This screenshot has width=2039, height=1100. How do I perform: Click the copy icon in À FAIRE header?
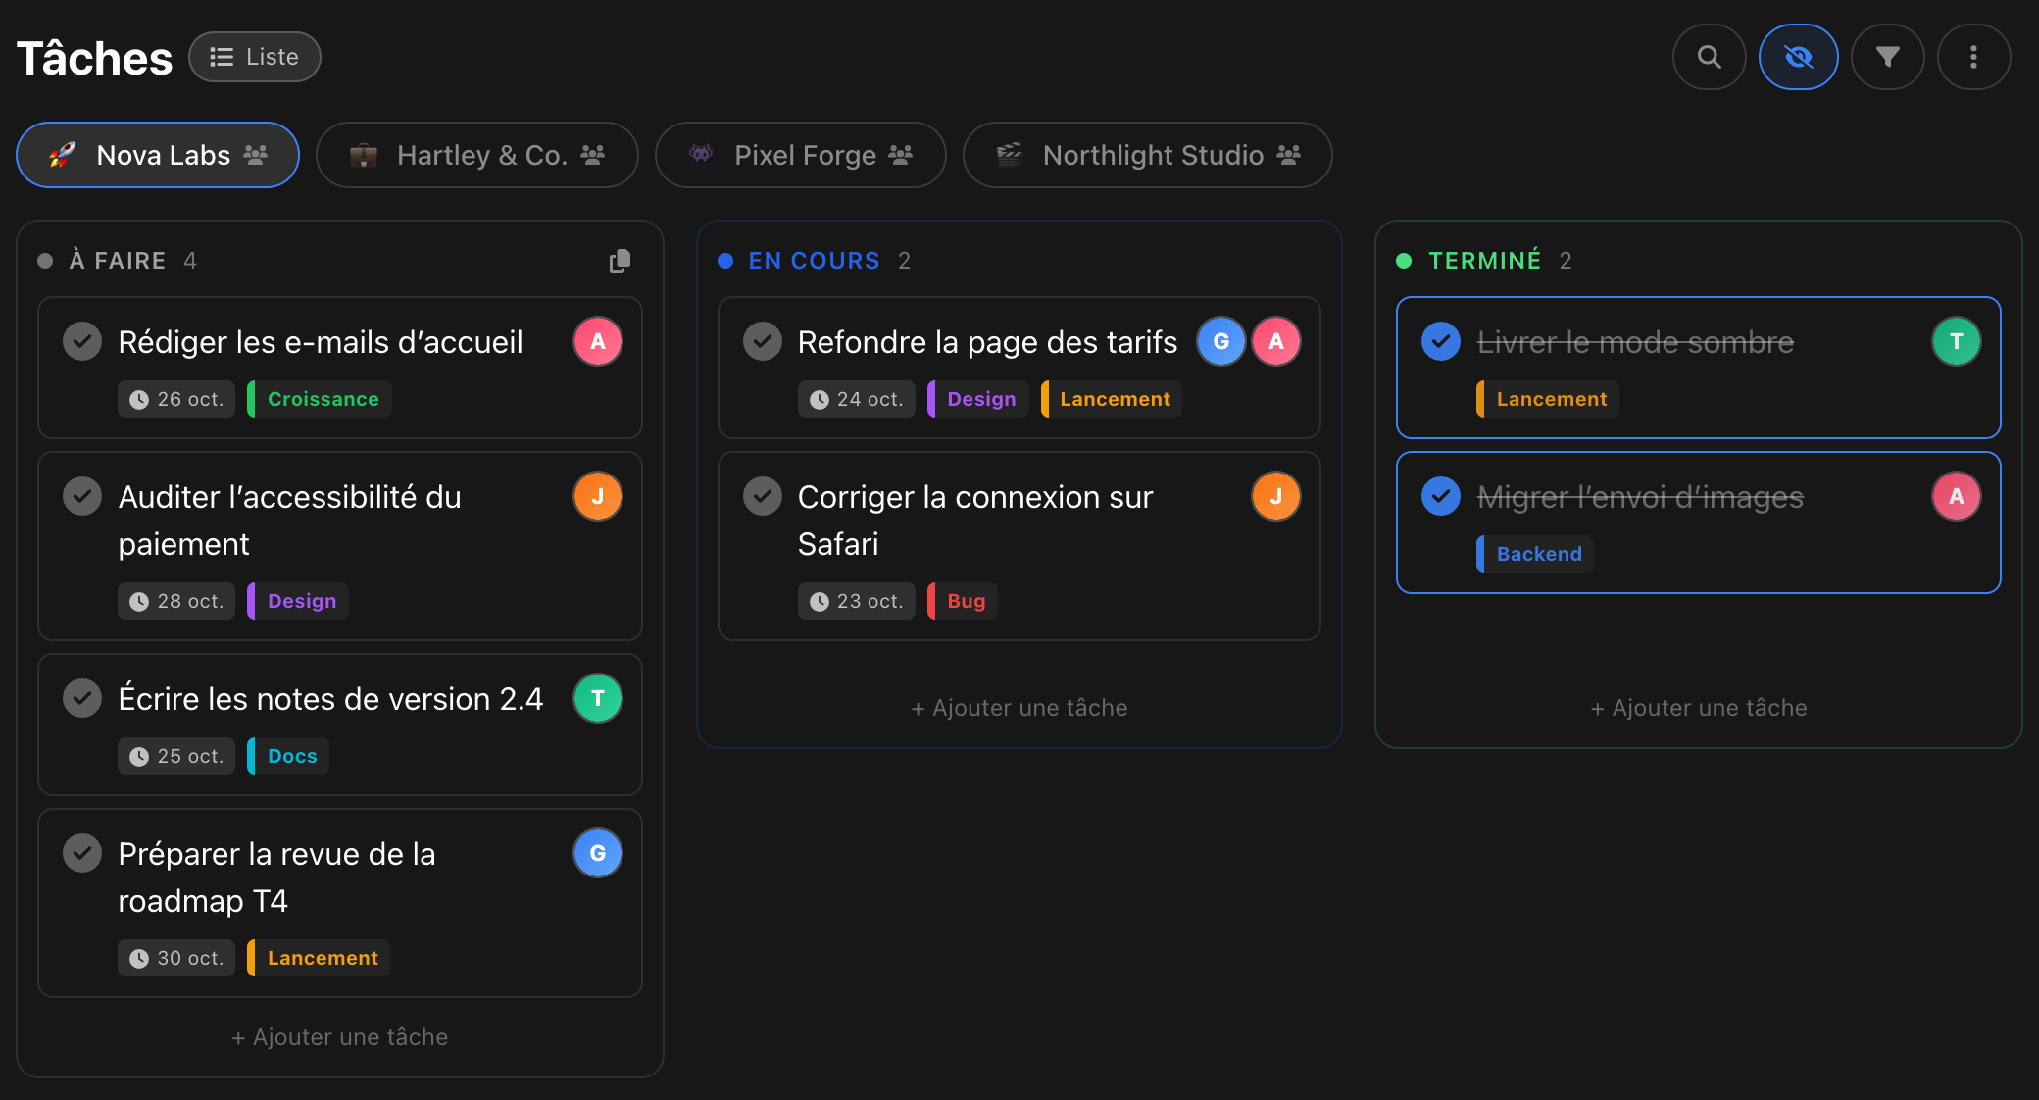point(620,261)
